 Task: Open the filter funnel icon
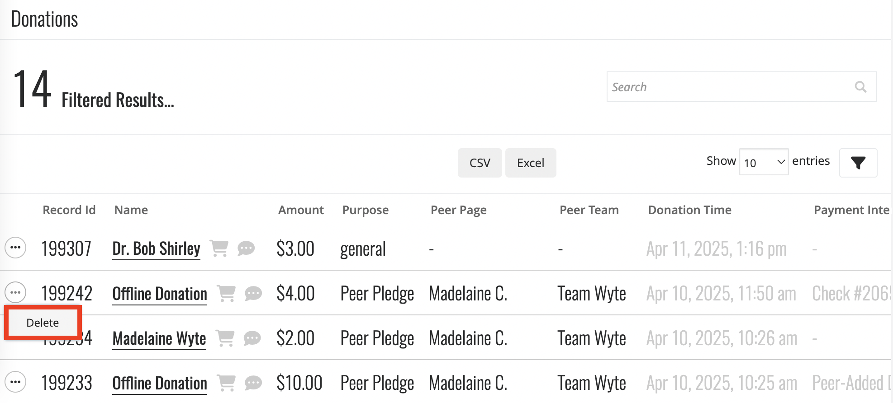[858, 163]
